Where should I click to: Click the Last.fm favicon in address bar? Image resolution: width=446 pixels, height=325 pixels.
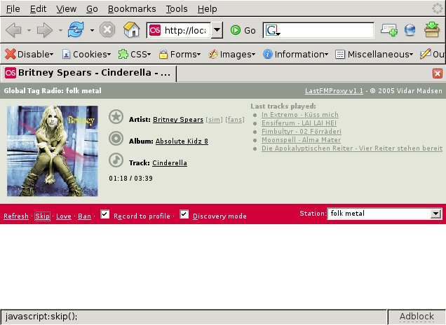click(155, 30)
